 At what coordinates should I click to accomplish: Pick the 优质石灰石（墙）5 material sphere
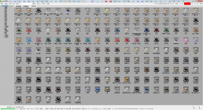pos(147,10)
